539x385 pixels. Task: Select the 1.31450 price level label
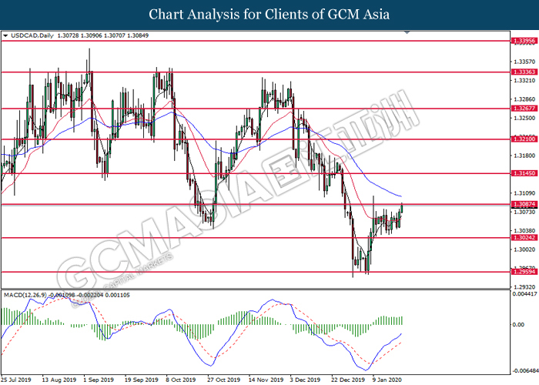pyautogui.click(x=524, y=173)
